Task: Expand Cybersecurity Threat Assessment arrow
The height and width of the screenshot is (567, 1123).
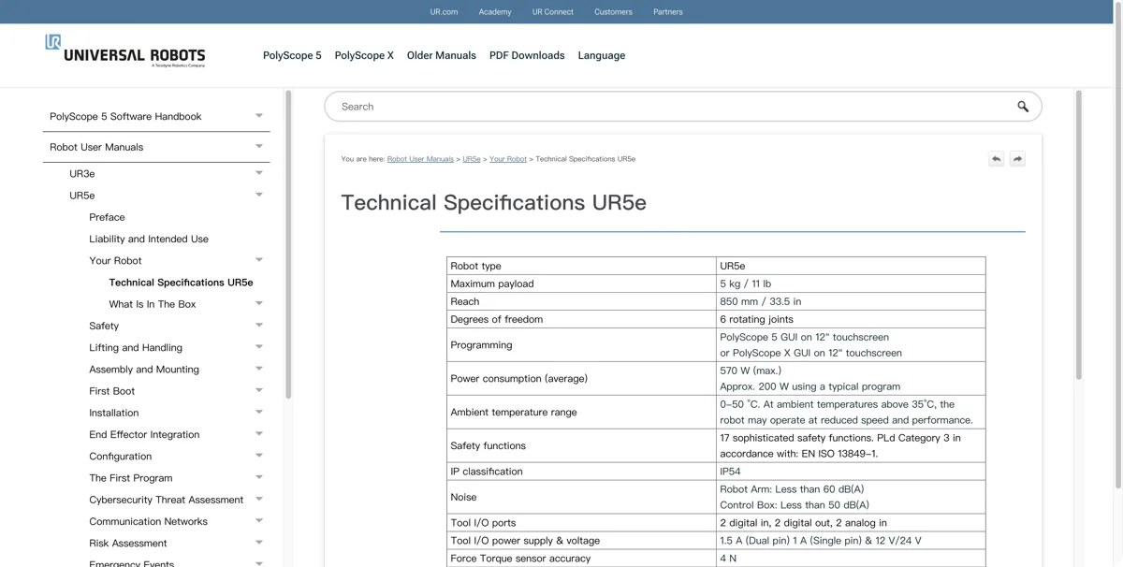Action: pos(259,500)
